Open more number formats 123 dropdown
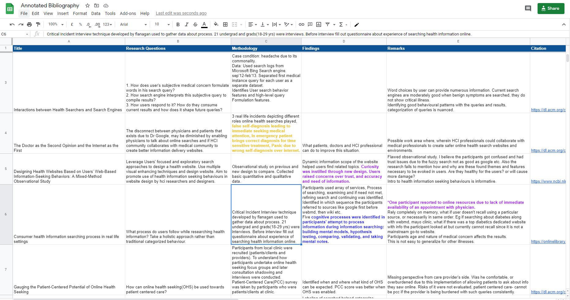 coord(107,24)
